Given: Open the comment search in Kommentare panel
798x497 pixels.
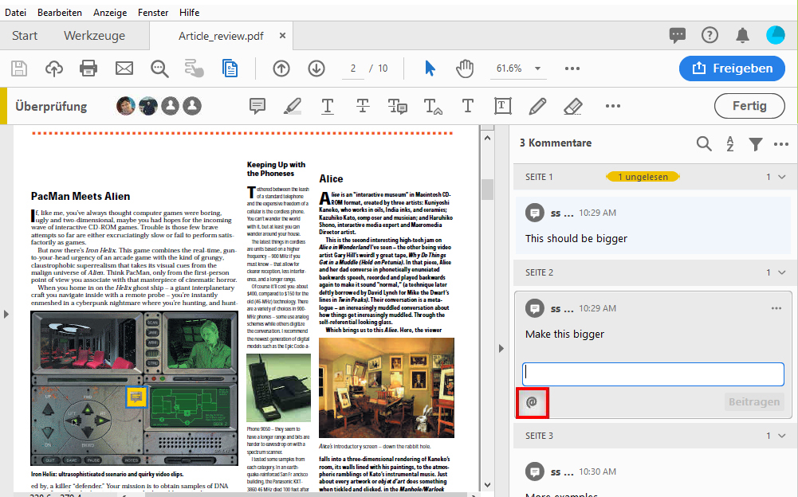Looking at the screenshot, I should click(704, 144).
